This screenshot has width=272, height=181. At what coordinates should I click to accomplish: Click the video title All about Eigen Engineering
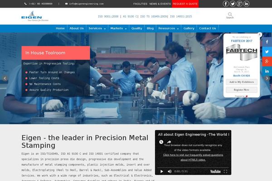194,134
